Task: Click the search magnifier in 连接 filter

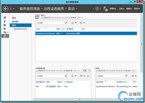Action: pos(126,76)
